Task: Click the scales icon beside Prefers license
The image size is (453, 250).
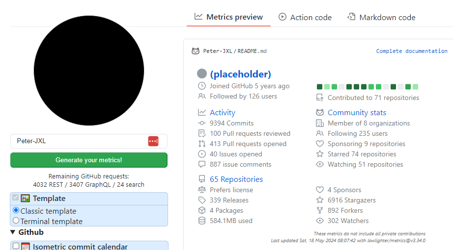Action: (x=201, y=190)
